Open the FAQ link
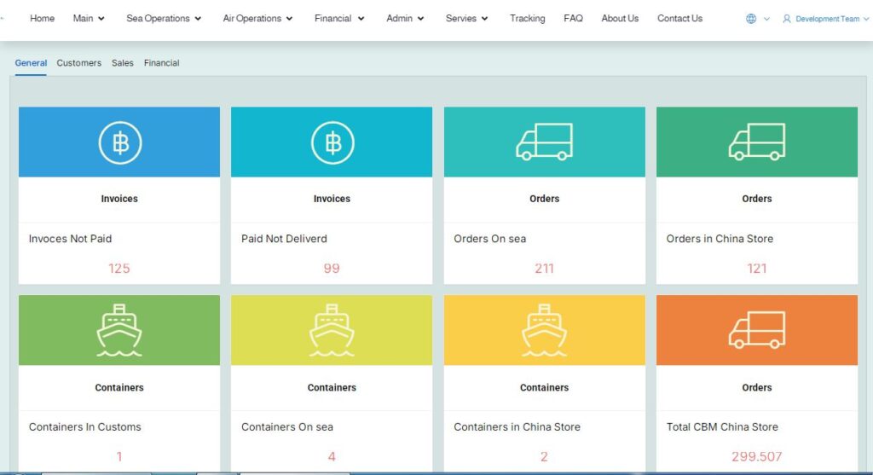The image size is (873, 475). (573, 18)
